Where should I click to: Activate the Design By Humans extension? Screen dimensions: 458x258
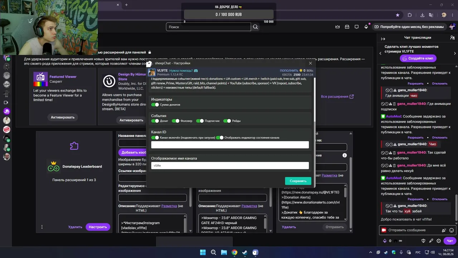click(131, 120)
